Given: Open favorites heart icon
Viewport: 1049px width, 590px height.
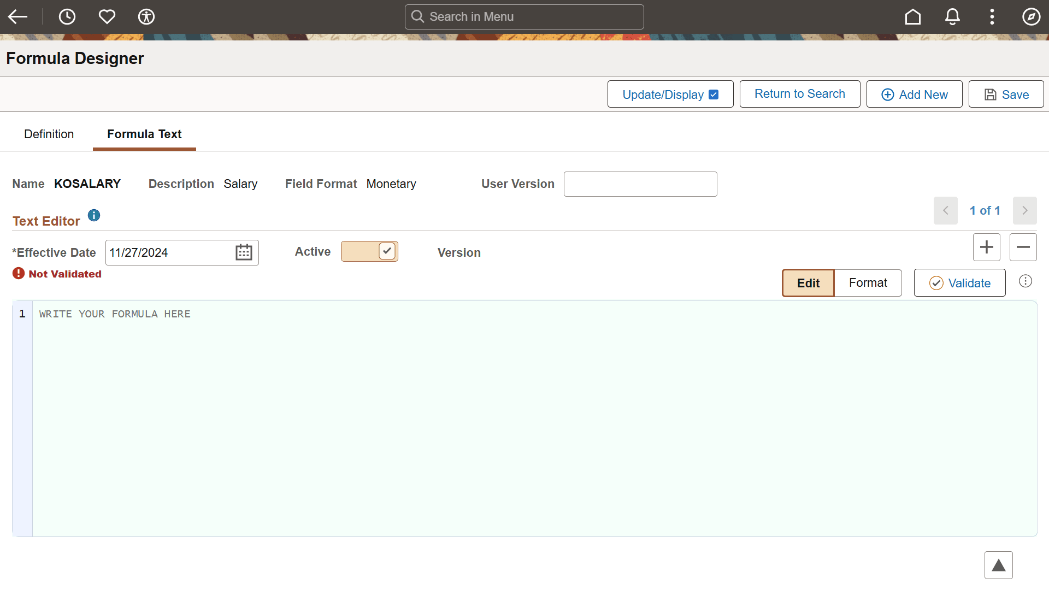Looking at the screenshot, I should tap(107, 16).
